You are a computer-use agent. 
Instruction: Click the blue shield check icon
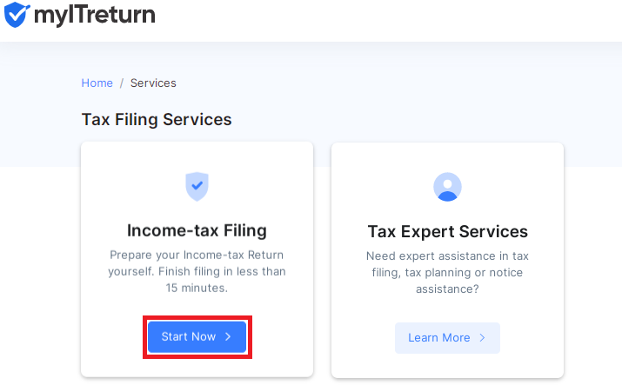point(197,186)
